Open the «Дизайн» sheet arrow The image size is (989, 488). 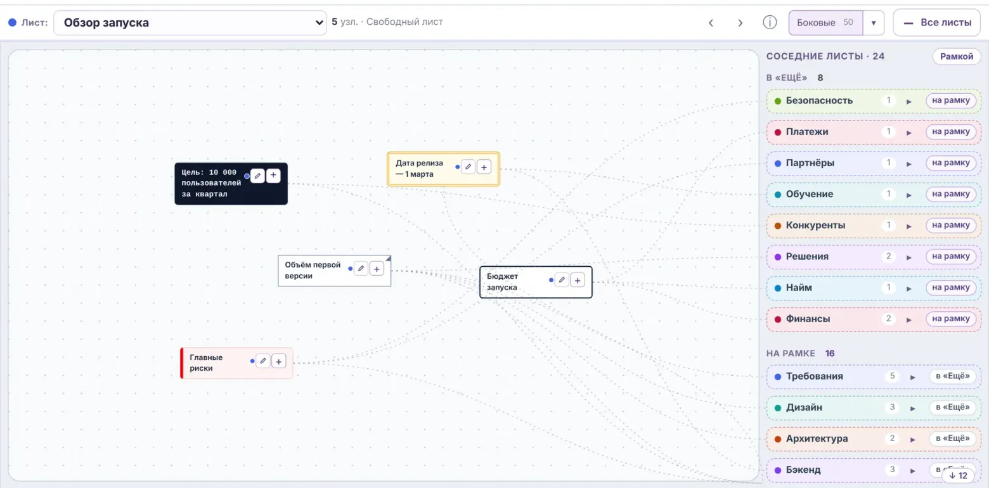click(x=913, y=408)
